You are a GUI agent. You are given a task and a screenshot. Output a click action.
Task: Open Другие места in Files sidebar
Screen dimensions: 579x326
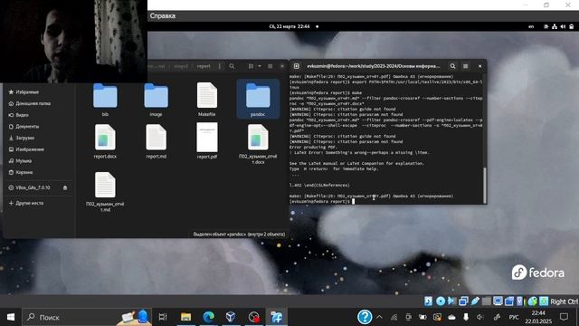click(x=26, y=203)
